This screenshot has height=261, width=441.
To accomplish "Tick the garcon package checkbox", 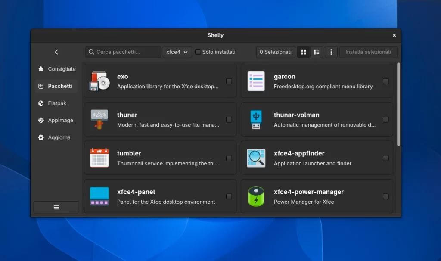I will tap(385, 81).
